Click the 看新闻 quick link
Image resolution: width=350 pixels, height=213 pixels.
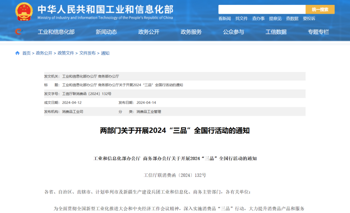pyautogui.click(x=225, y=18)
